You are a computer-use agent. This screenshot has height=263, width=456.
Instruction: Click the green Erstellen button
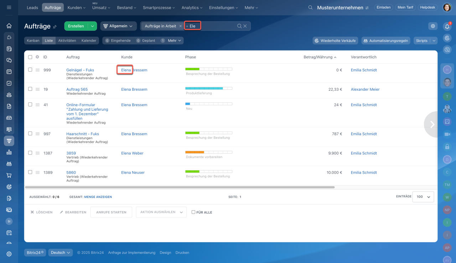(76, 26)
